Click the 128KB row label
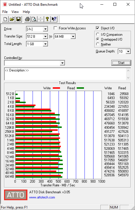 coord(10,127)
